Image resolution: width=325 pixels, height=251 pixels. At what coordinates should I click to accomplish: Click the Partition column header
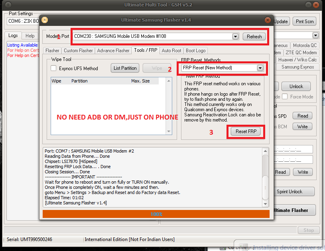(79, 81)
